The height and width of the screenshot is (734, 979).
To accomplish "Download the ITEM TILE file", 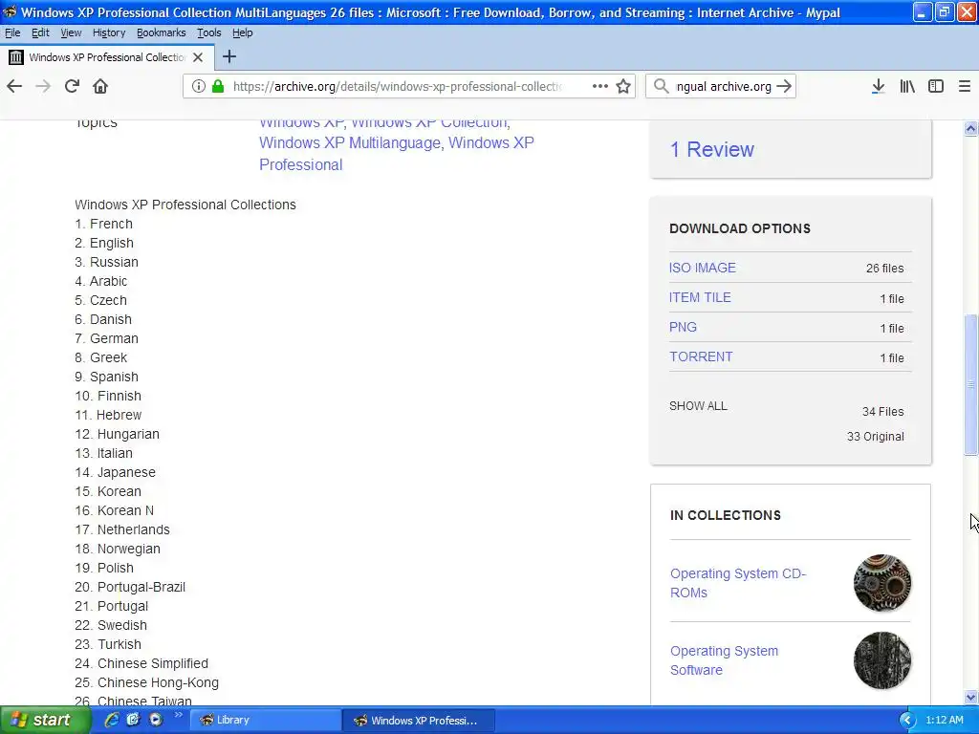I will [700, 298].
